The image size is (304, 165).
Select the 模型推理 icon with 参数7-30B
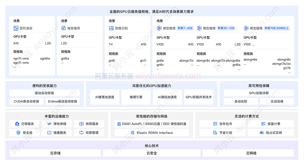click(159, 28)
